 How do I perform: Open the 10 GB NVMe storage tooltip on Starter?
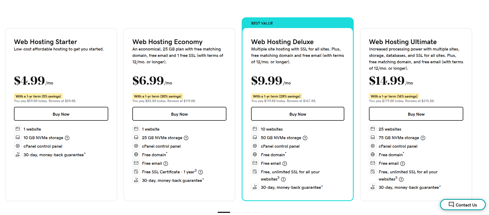pos(67,138)
